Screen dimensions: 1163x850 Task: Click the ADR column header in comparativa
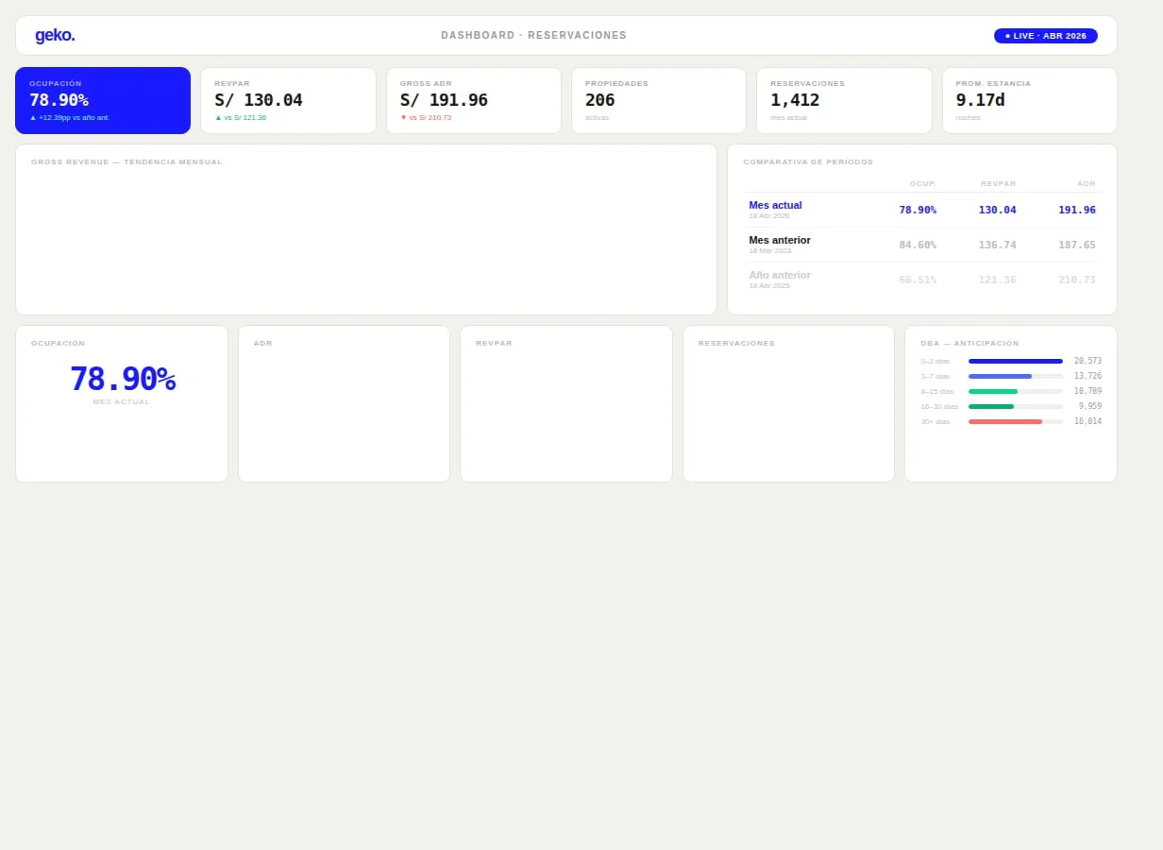[1087, 183]
